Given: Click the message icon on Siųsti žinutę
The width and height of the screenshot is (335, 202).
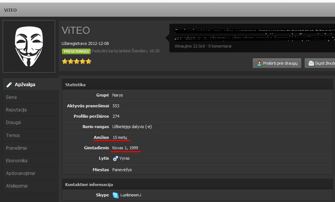Looking at the screenshot, I should pyautogui.click(x=311, y=63).
